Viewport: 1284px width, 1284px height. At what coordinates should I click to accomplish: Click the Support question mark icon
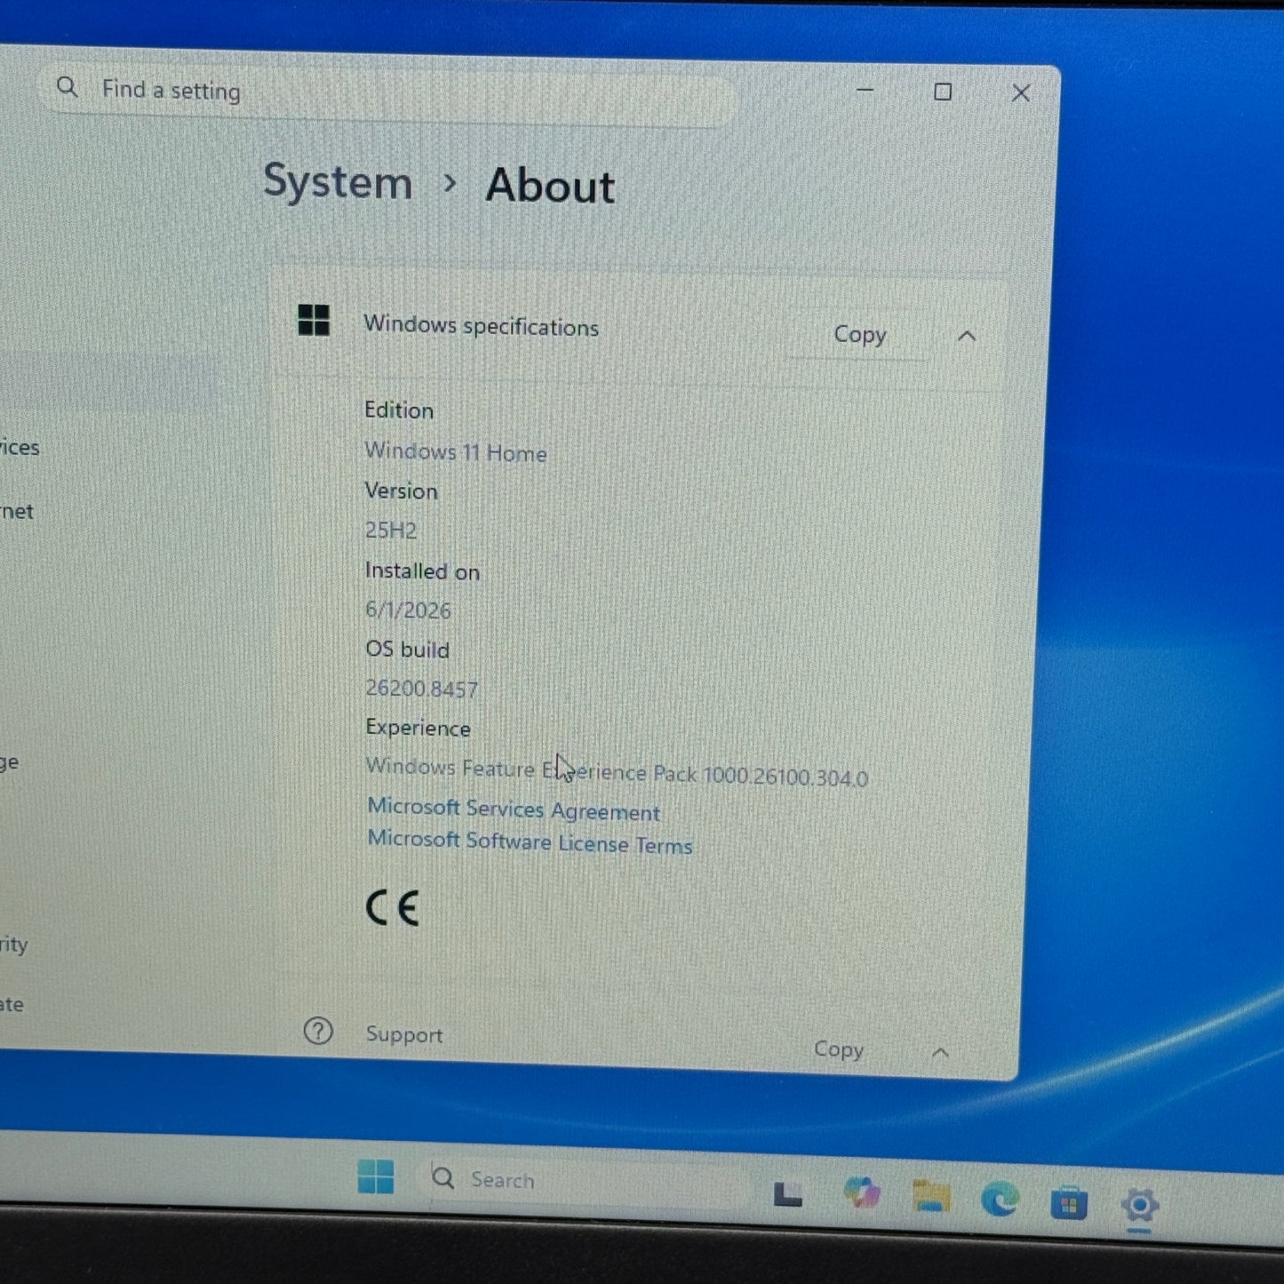[318, 1031]
